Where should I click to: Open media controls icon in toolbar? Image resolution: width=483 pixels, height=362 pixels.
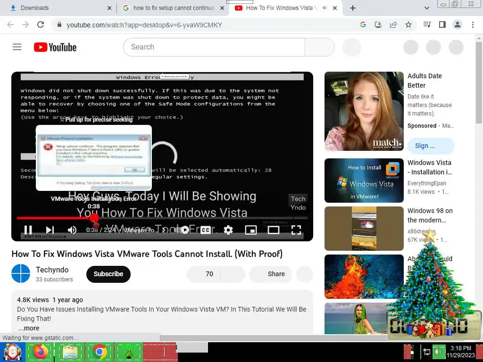[x=427, y=25]
